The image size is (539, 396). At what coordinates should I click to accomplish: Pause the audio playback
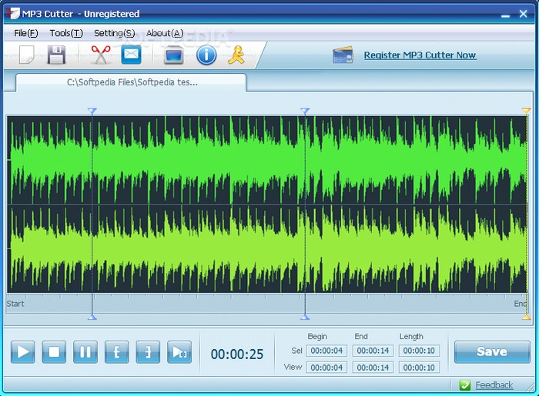[x=85, y=352]
